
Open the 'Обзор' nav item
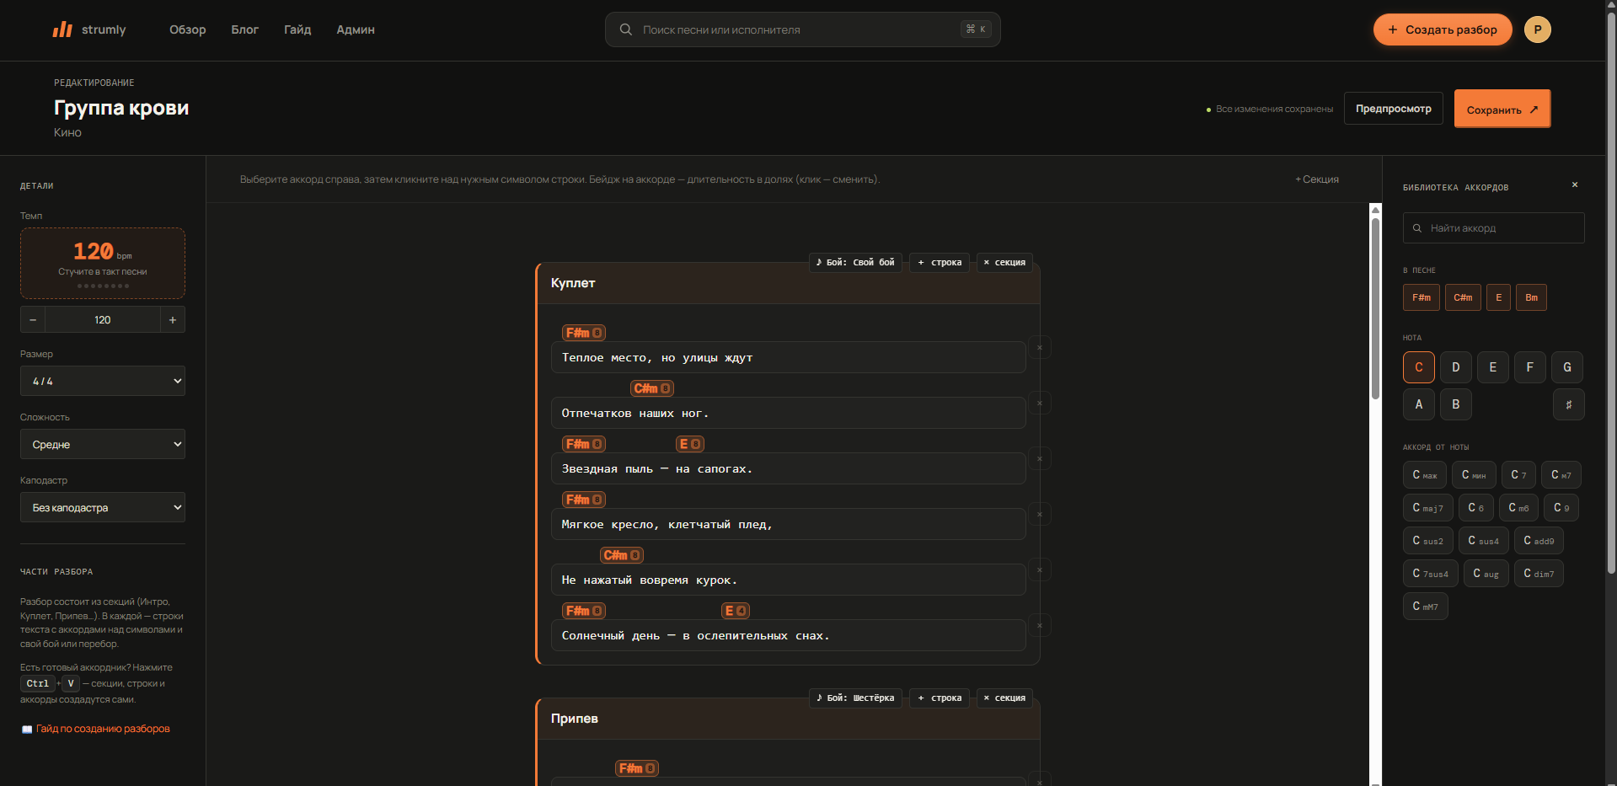[187, 29]
